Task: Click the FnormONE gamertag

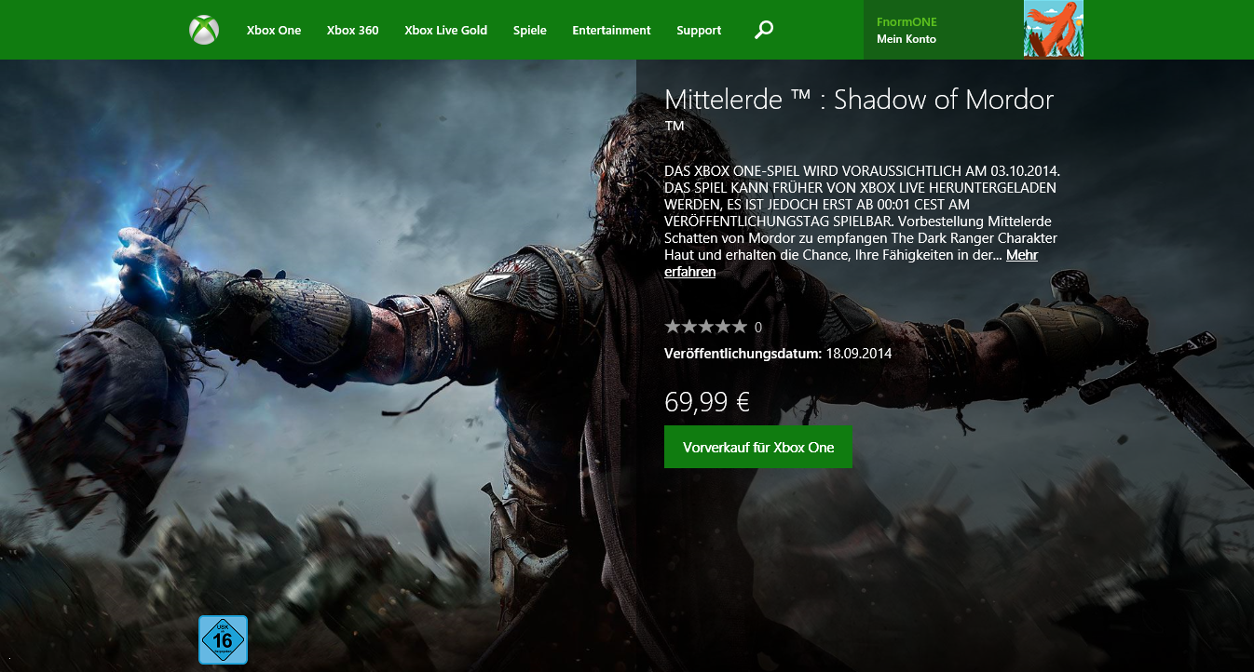Action: coord(906,21)
